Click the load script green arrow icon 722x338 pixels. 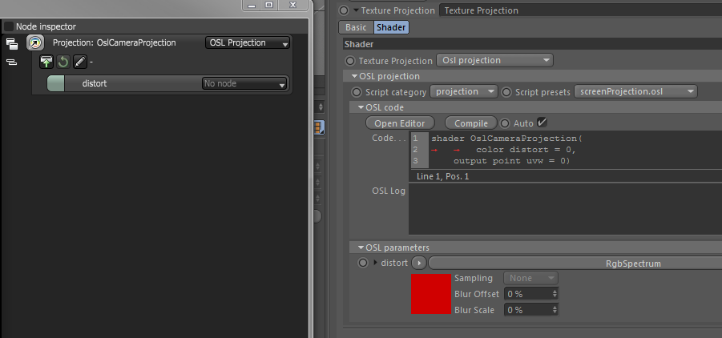coord(46,62)
